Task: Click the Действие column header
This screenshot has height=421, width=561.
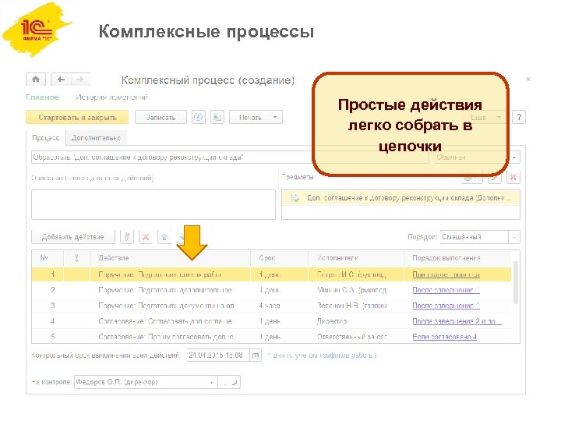Action: coord(170,258)
